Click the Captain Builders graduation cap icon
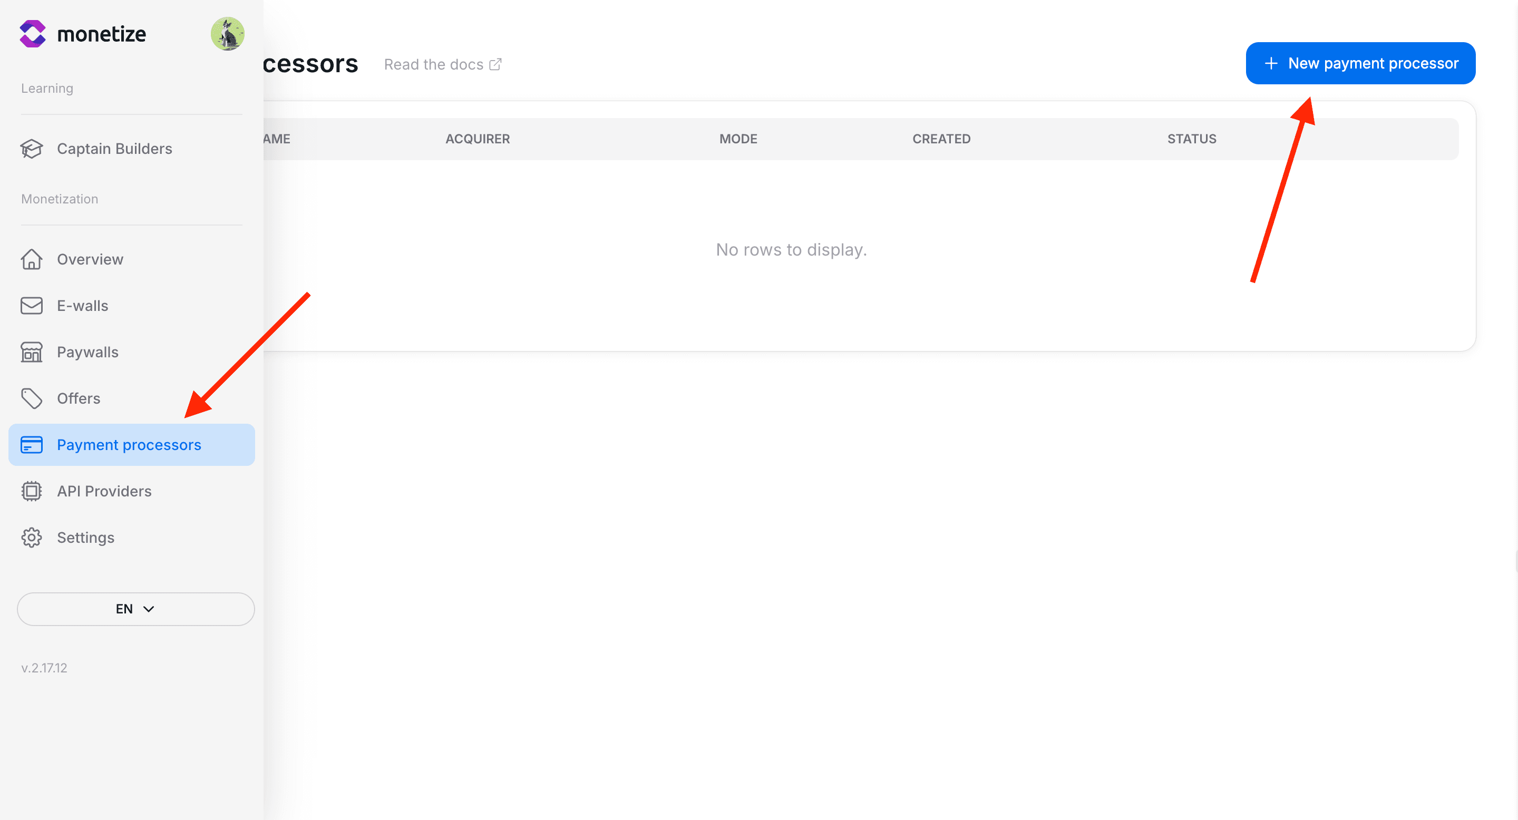This screenshot has height=820, width=1518. point(31,149)
